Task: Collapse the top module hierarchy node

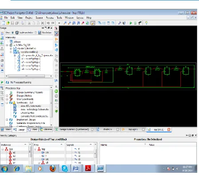Action: pyautogui.click(x=11, y=52)
